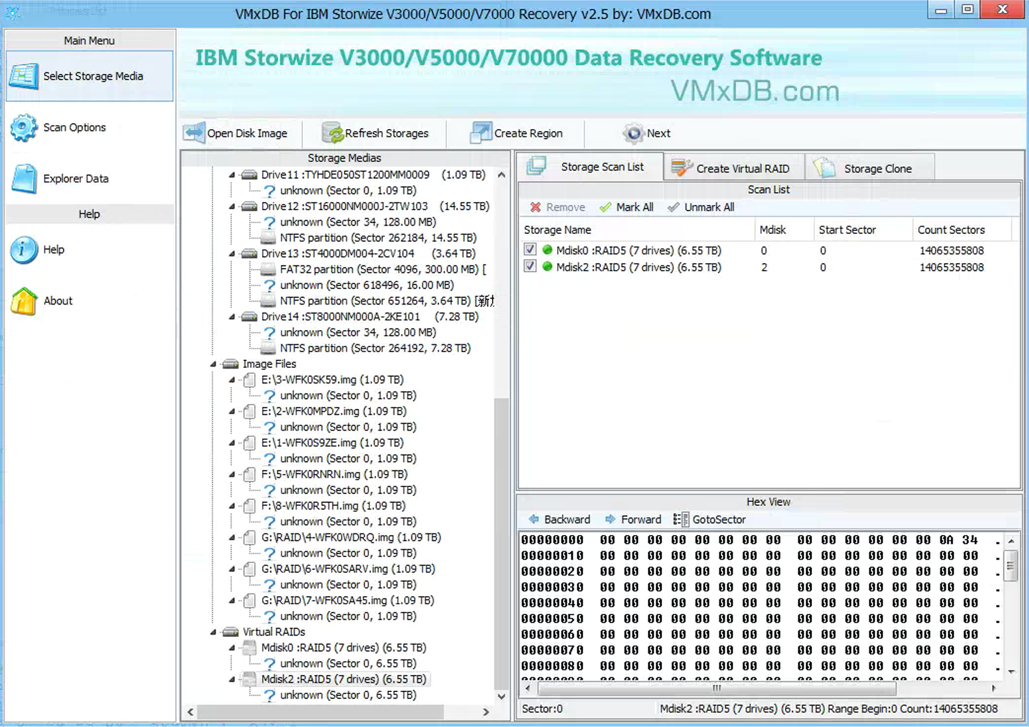Select E:\1-WFK0S9ZE.img in the tree
This screenshot has width=1029, height=727.
(x=332, y=443)
